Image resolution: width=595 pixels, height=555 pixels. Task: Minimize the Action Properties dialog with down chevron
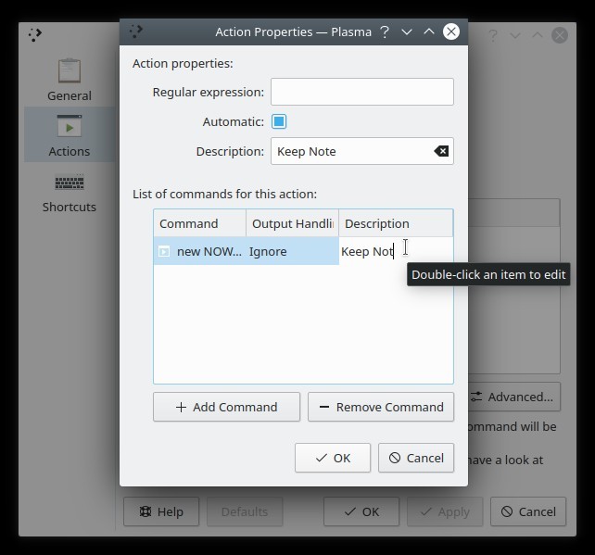click(x=407, y=32)
